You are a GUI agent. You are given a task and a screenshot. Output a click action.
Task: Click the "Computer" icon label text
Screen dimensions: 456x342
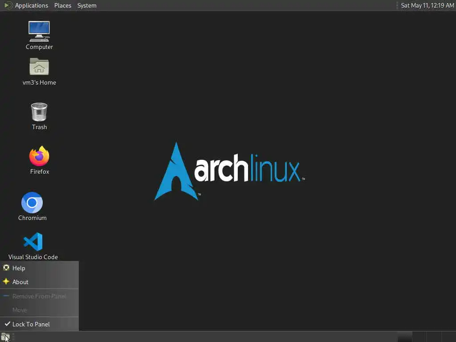(39, 47)
